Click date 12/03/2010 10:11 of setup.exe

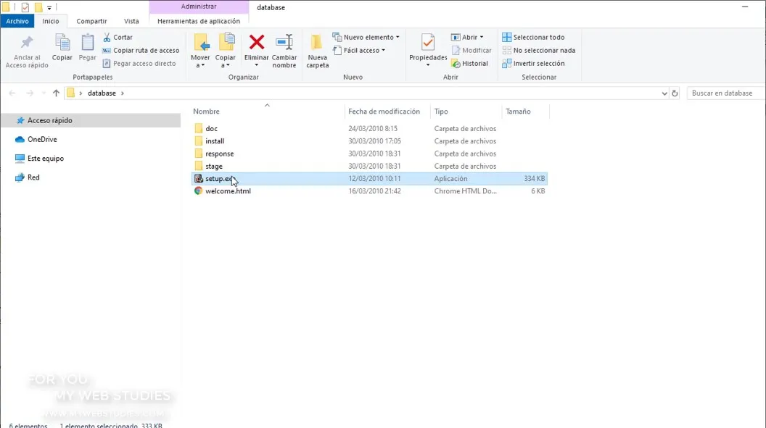tap(374, 178)
